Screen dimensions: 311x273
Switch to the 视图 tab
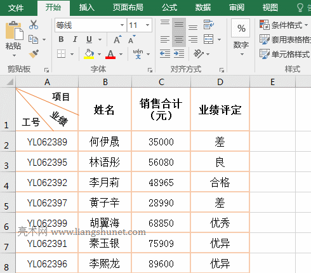[x=270, y=8]
